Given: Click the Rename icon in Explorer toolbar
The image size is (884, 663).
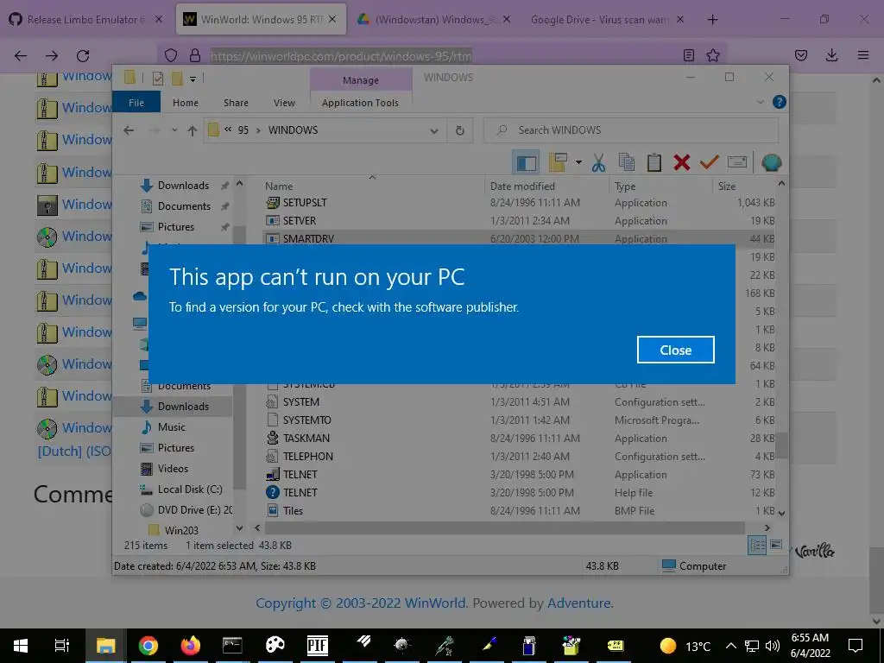Looking at the screenshot, I should click(737, 162).
